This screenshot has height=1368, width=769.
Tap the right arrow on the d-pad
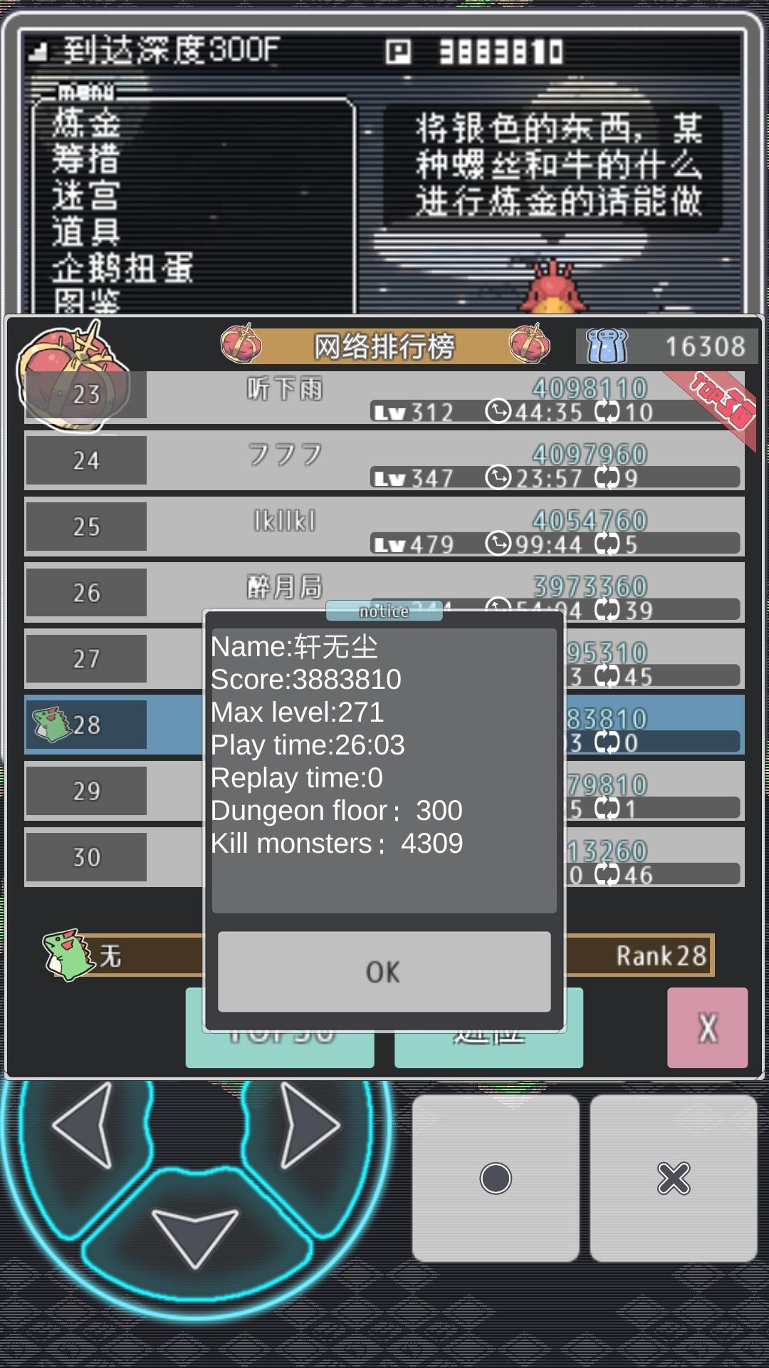pyautogui.click(x=309, y=1126)
